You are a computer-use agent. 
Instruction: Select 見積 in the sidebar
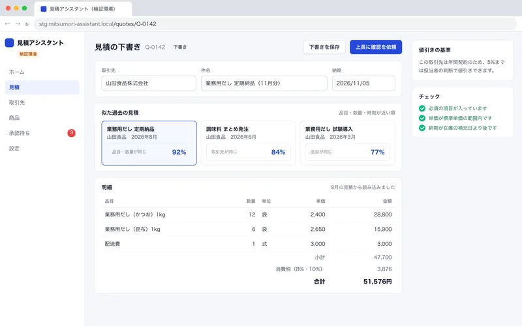42,87
